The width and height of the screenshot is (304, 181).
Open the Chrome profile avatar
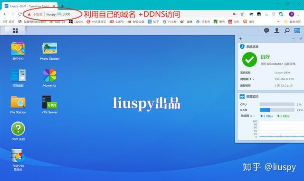pyautogui.click(x=291, y=14)
